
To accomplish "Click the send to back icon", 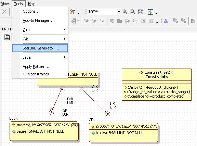I will click(x=183, y=21).
